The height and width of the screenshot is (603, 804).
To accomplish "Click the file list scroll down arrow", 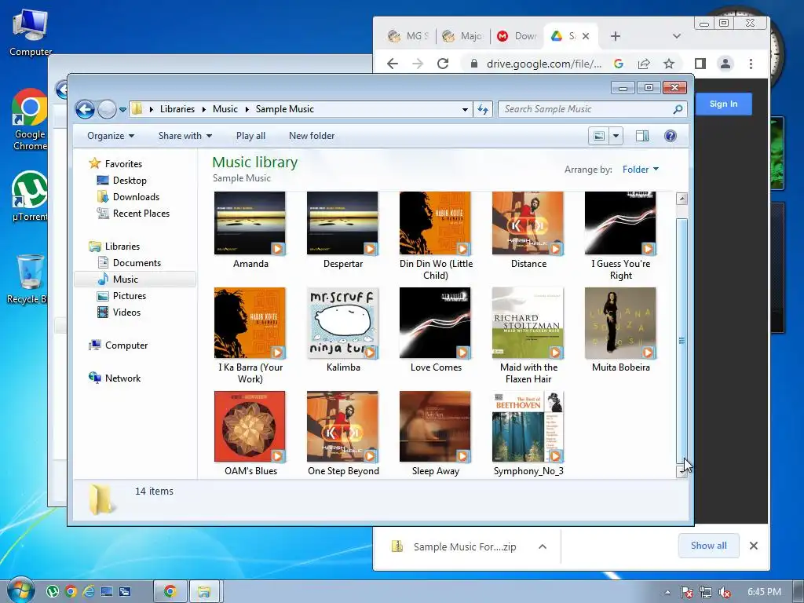I will 682,471.
